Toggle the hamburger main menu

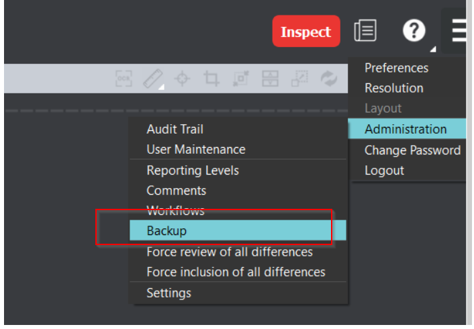(x=459, y=31)
